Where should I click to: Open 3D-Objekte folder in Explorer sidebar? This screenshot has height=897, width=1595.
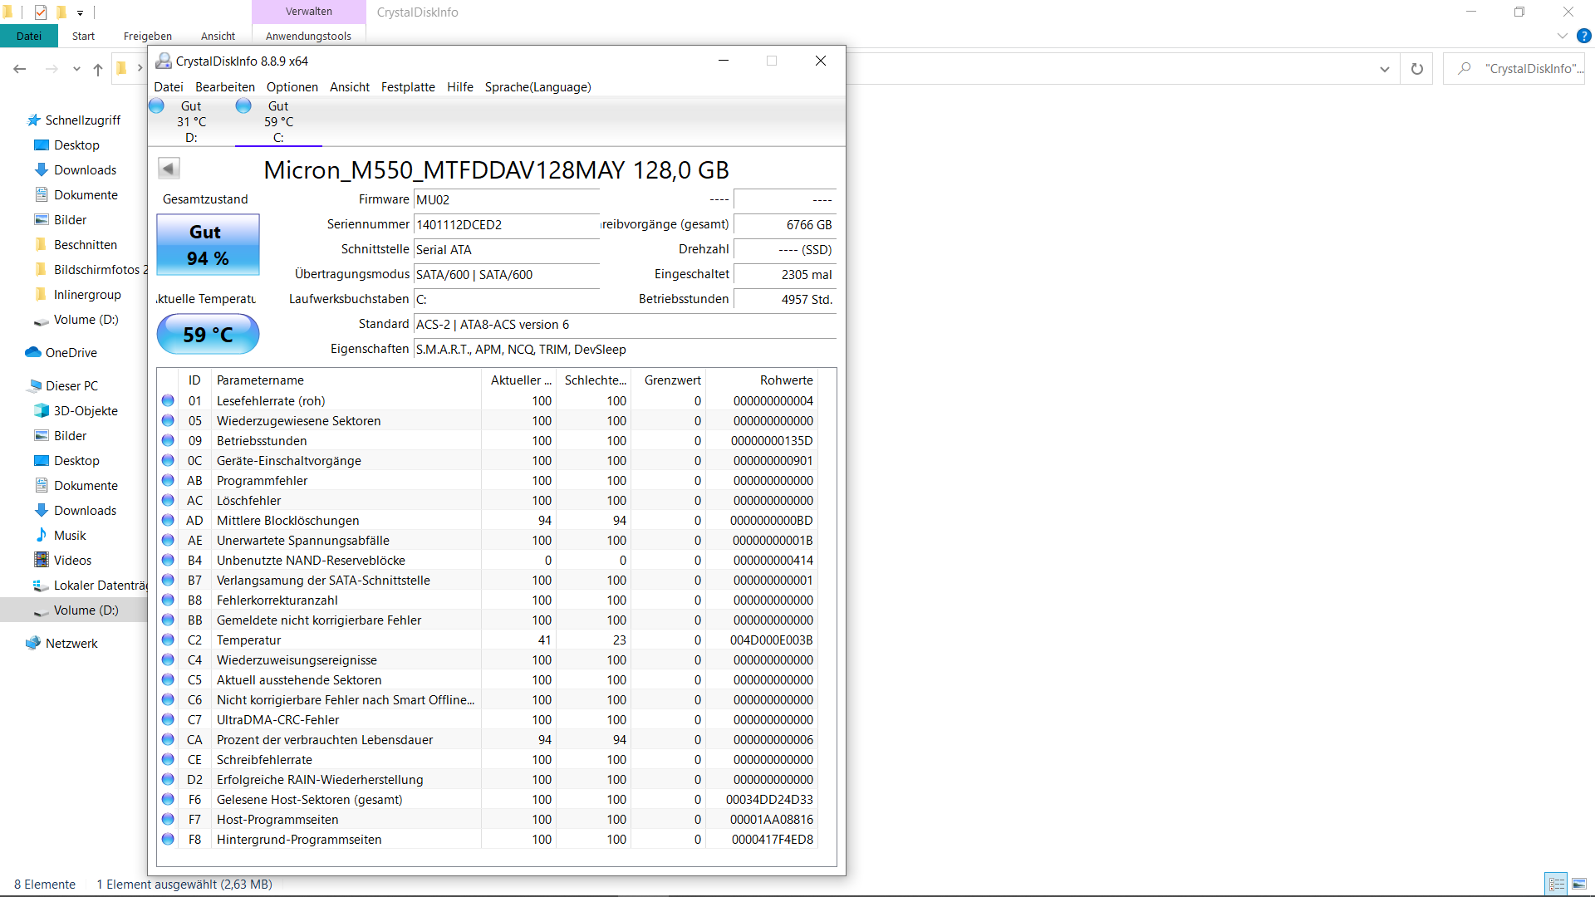coord(76,410)
